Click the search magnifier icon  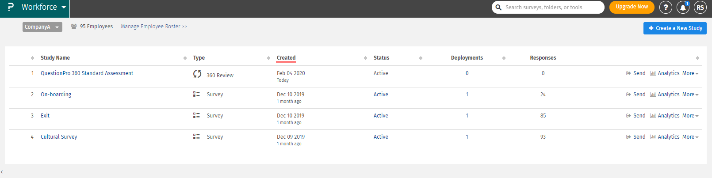(x=498, y=7)
